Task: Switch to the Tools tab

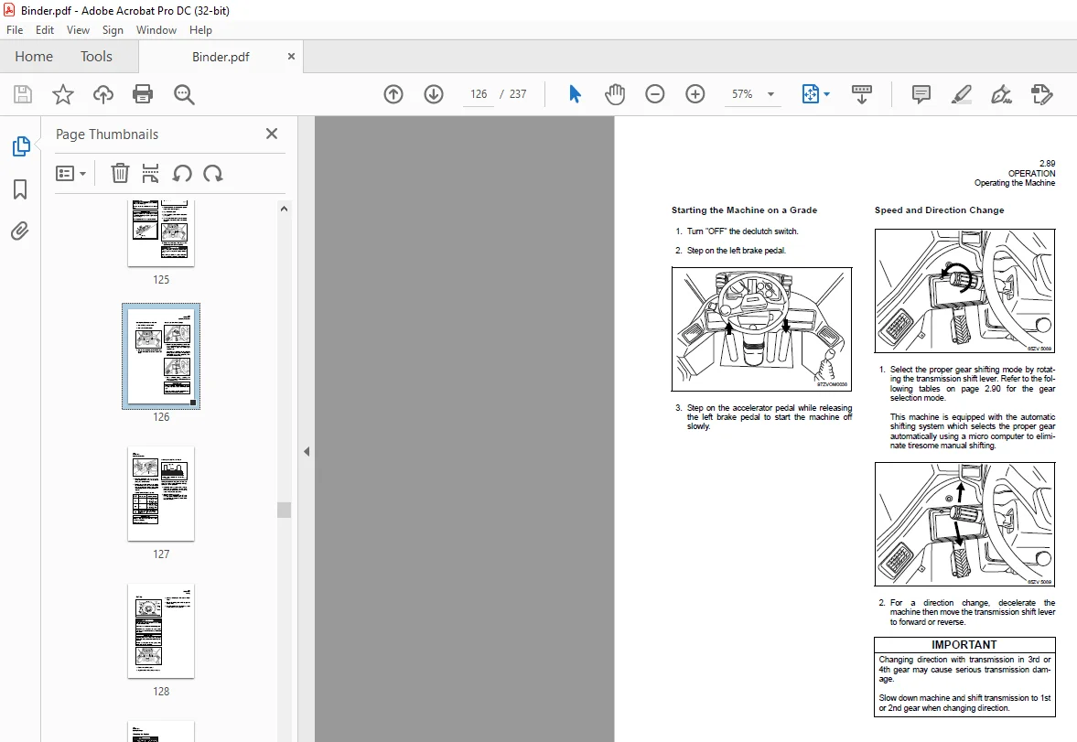Action: [x=96, y=57]
